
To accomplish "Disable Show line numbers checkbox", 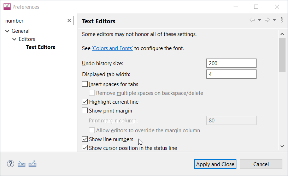I will pyautogui.click(x=85, y=139).
